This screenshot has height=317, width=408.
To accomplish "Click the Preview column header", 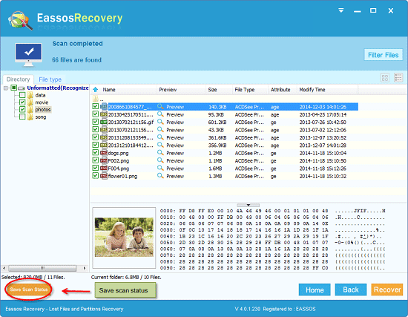I will point(168,90).
